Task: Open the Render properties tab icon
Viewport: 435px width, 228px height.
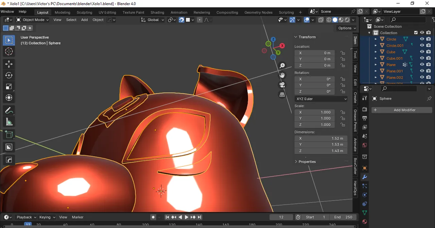Action: point(365,110)
